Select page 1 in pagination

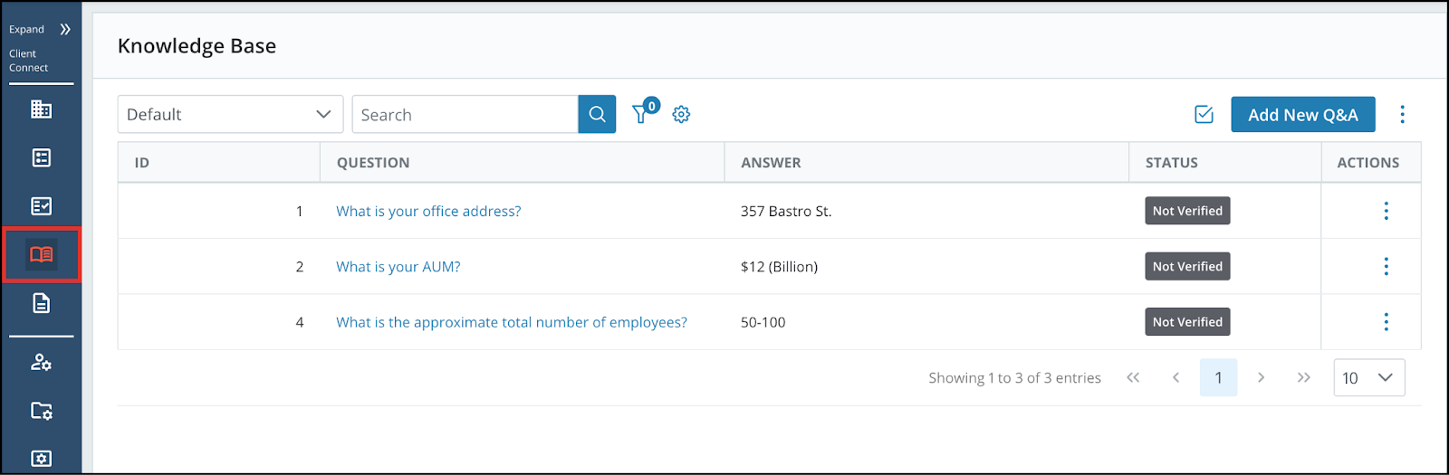[x=1218, y=377]
